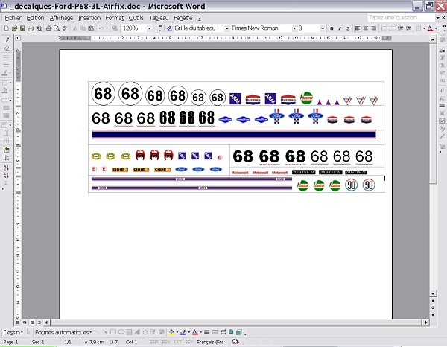The width and height of the screenshot is (447, 347).
Task: Switch to normal view button
Action: pos(17,322)
